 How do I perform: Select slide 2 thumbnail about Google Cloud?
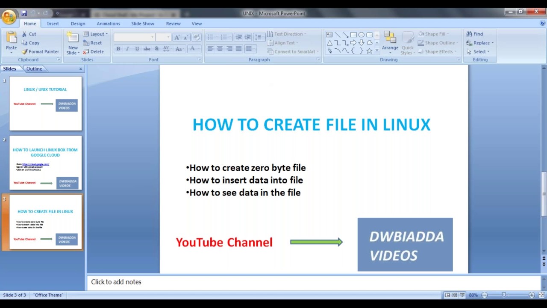click(46, 163)
